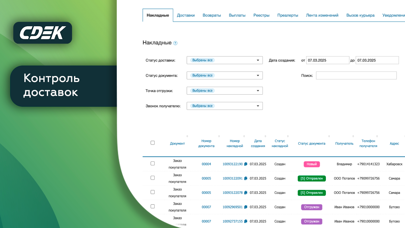Copy waybill number 10092969501

246,207
